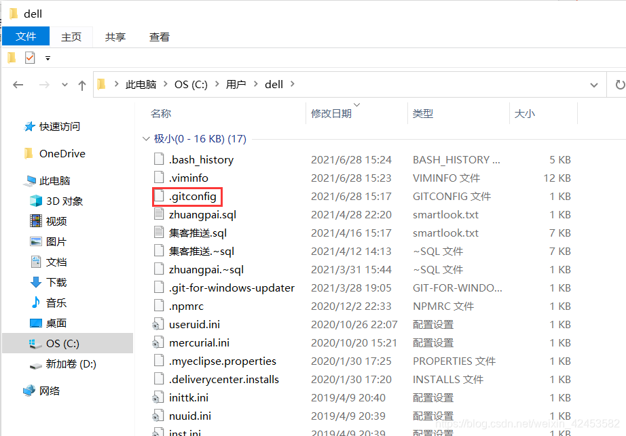The height and width of the screenshot is (436, 626).
Task: Click the folder properties checkbox icon
Action: [x=30, y=58]
